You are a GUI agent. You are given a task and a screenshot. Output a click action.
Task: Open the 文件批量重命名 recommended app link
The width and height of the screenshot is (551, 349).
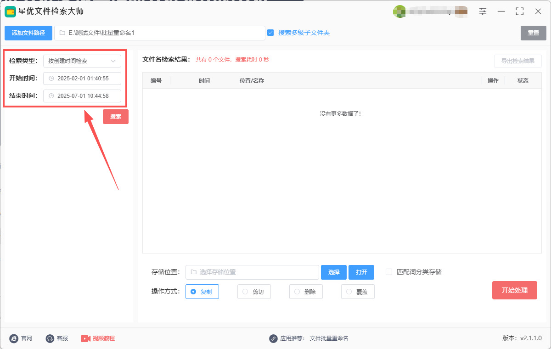tap(329, 338)
